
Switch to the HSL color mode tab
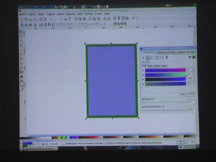tap(150, 66)
